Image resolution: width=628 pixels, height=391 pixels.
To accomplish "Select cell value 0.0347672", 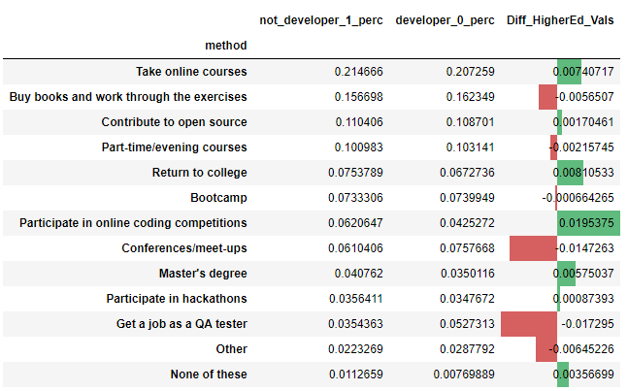I will 468,298.
